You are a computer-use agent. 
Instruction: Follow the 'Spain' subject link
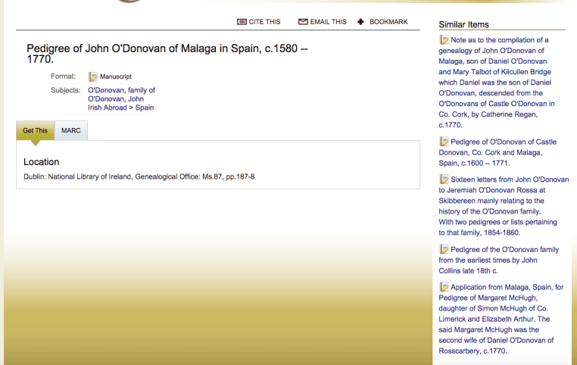145,108
